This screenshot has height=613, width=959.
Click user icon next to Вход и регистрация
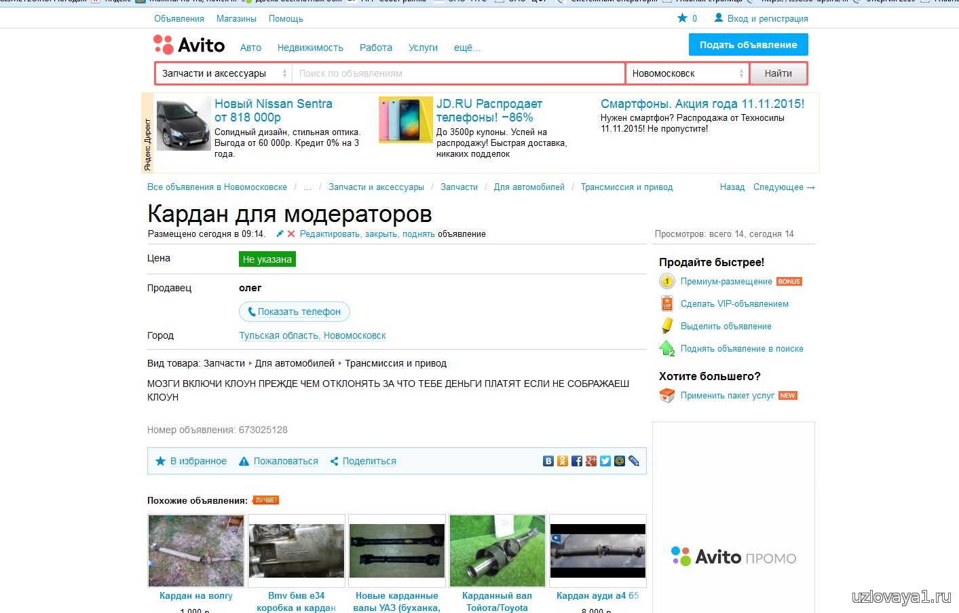coord(719,18)
